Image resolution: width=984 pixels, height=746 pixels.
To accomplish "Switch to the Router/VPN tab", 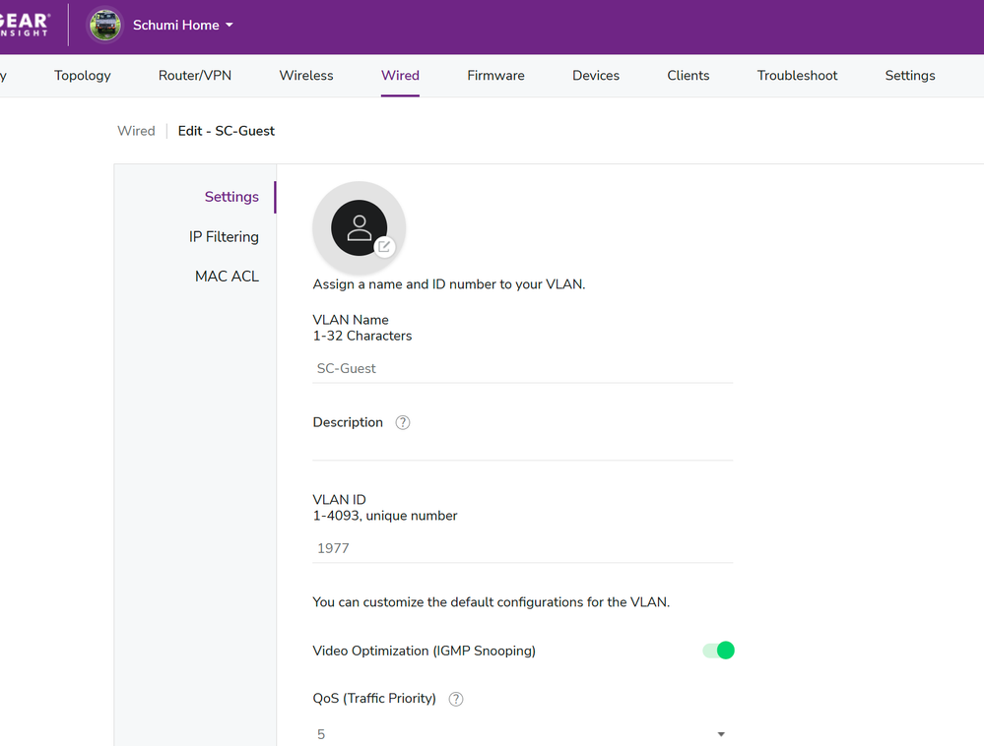I will [x=195, y=76].
